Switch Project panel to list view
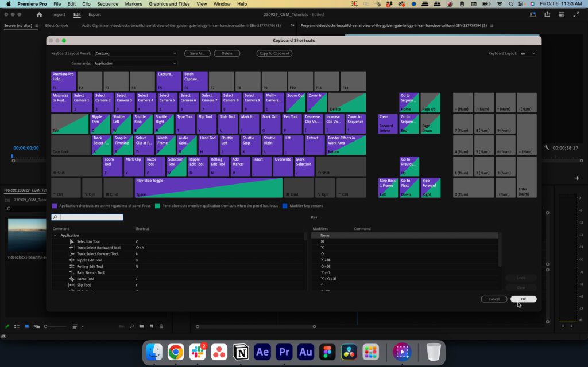This screenshot has height=367, width=588. 17,326
